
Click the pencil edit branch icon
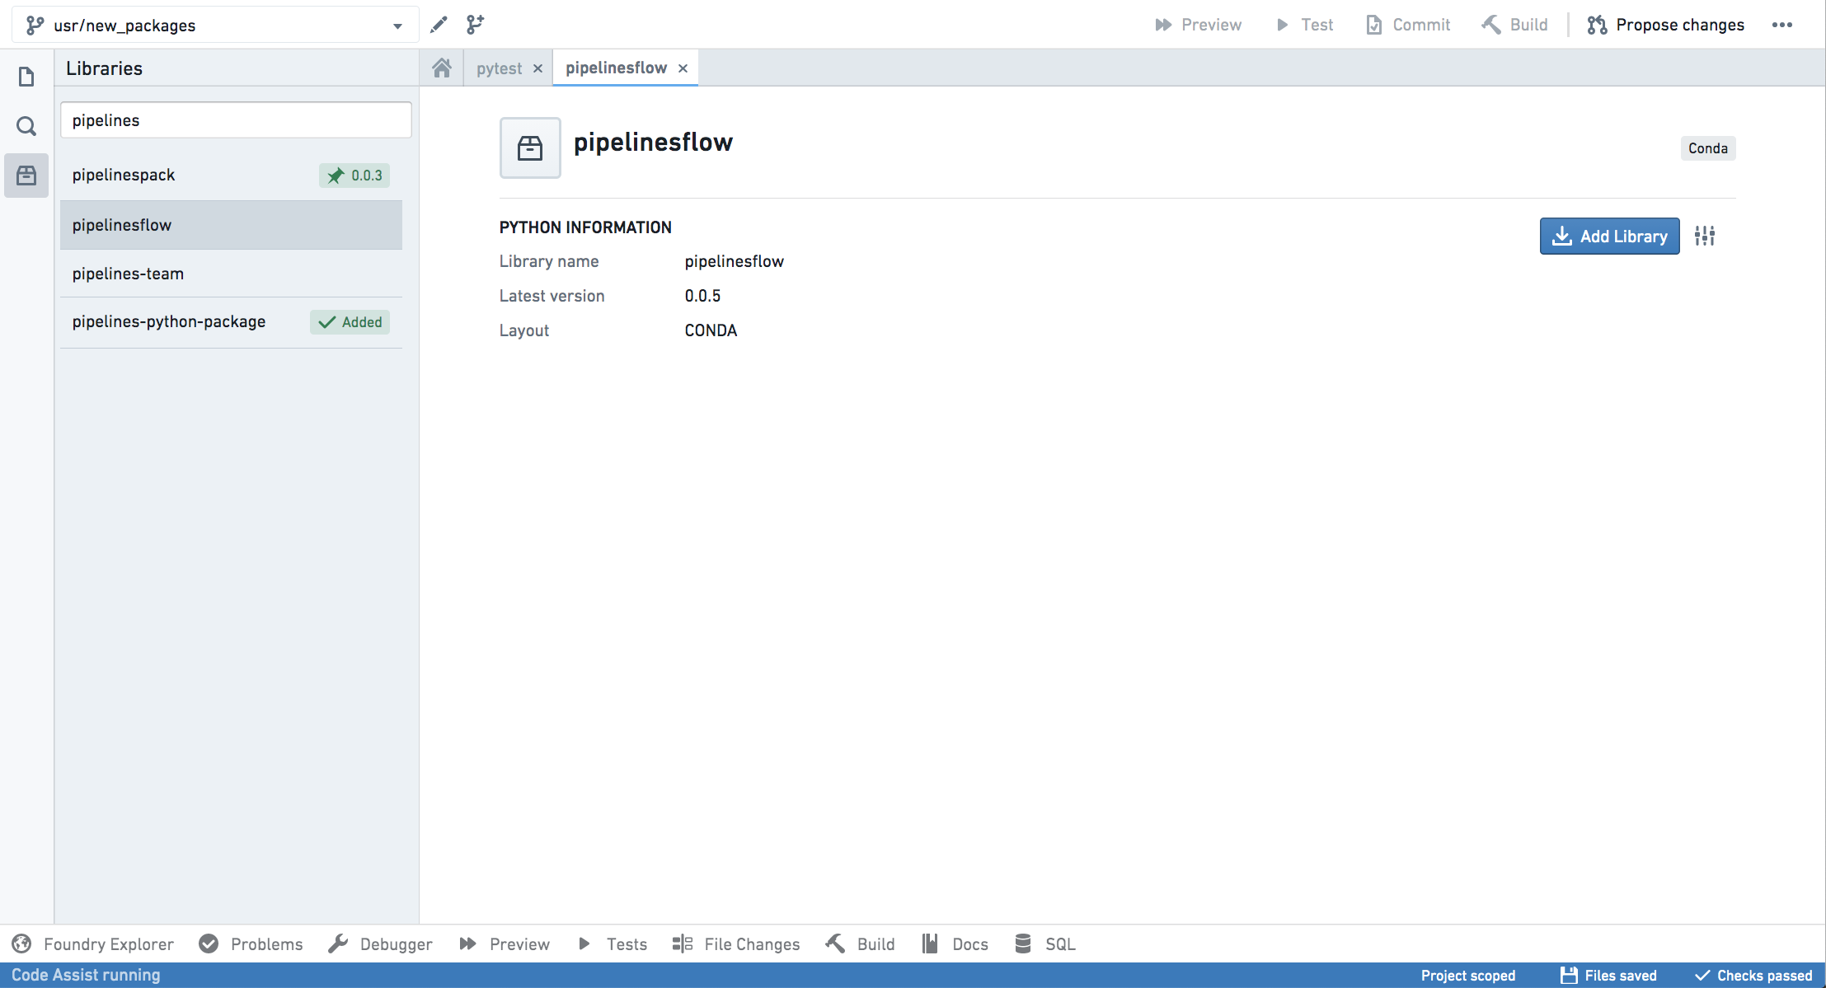point(439,25)
